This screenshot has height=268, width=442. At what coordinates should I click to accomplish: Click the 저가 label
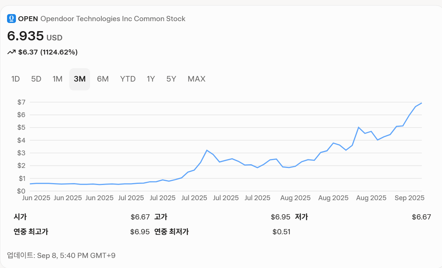click(301, 217)
